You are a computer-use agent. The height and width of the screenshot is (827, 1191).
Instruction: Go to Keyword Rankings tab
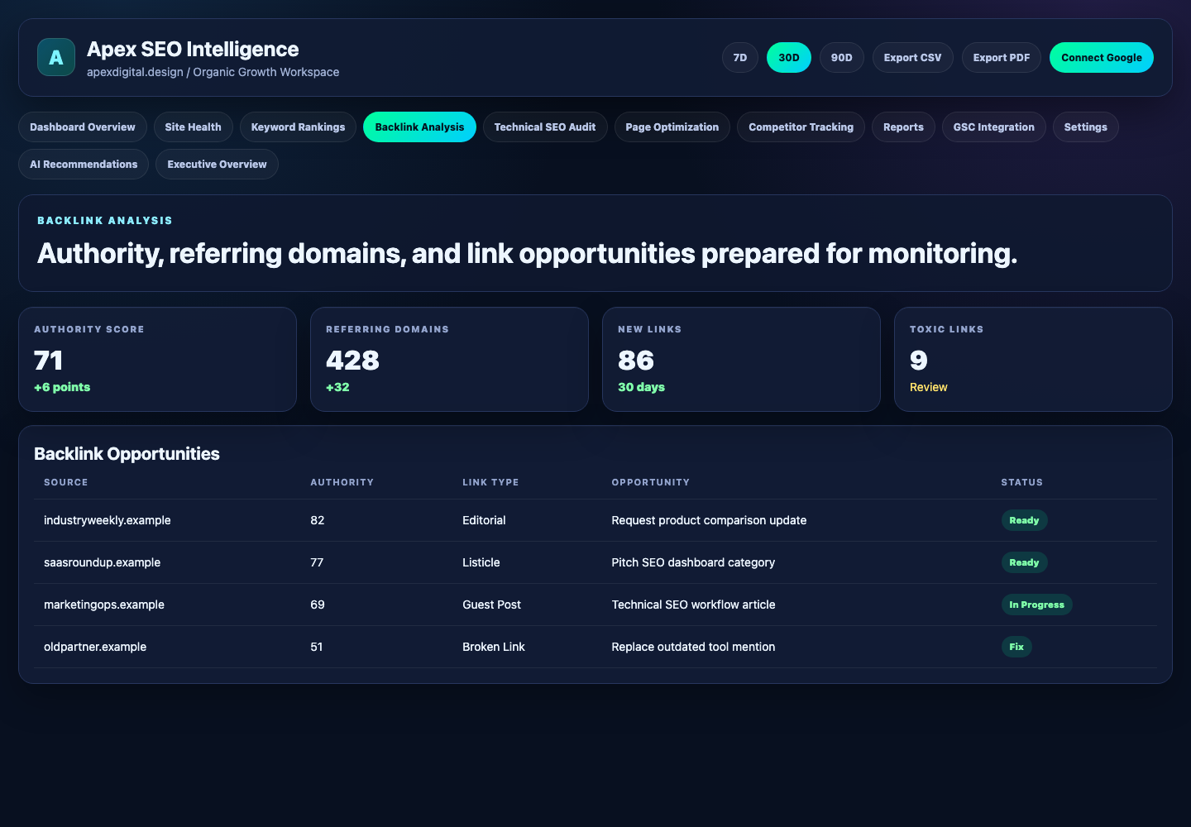click(298, 127)
